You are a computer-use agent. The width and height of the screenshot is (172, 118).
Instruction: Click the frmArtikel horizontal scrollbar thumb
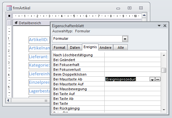click(31, 101)
